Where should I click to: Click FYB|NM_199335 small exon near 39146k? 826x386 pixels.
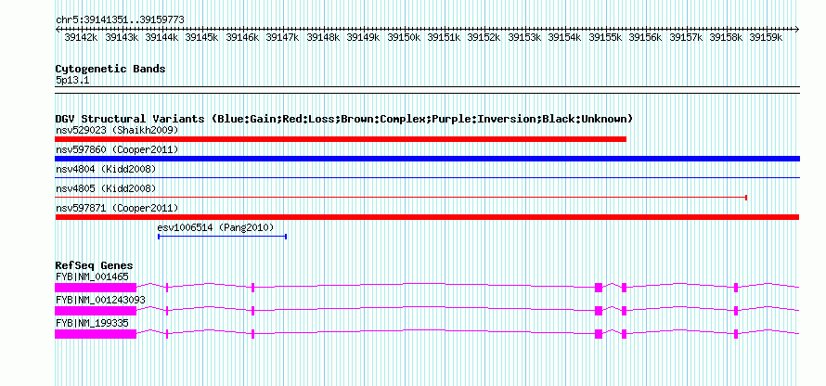click(252, 334)
